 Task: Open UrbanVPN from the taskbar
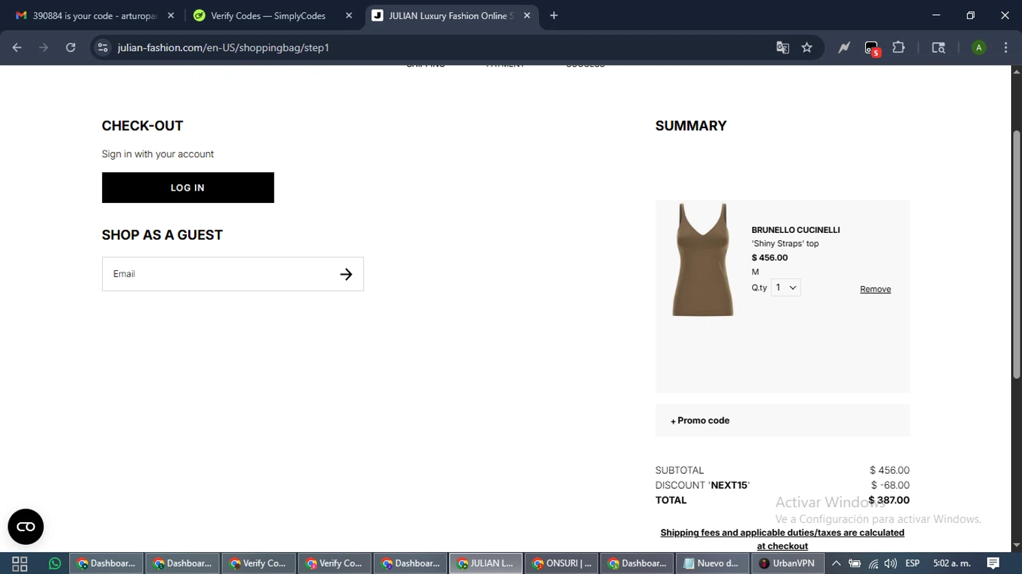tap(788, 564)
